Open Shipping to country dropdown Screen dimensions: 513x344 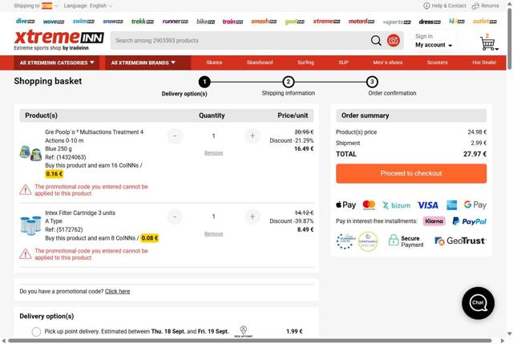pos(35,6)
